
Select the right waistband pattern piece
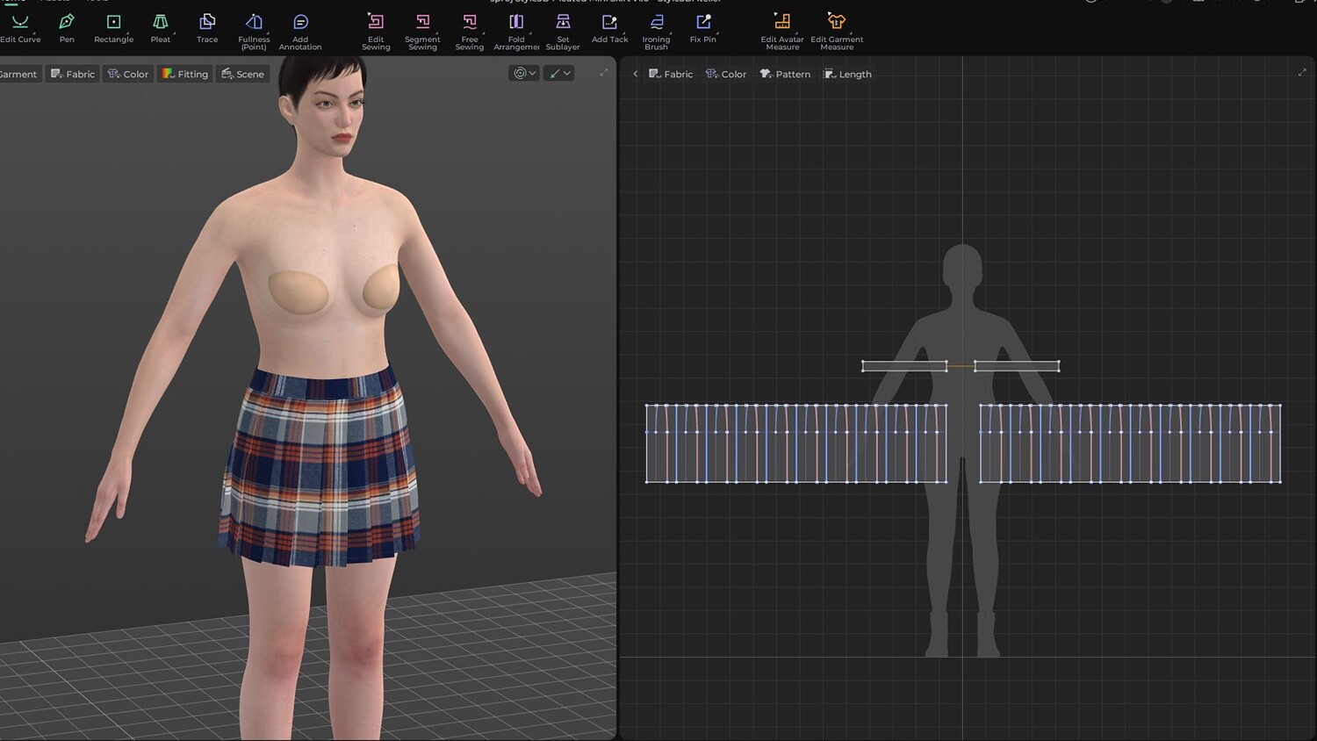click(1017, 366)
